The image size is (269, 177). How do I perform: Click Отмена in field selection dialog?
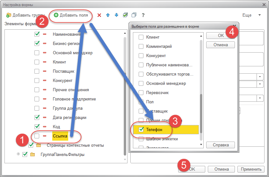221,45
